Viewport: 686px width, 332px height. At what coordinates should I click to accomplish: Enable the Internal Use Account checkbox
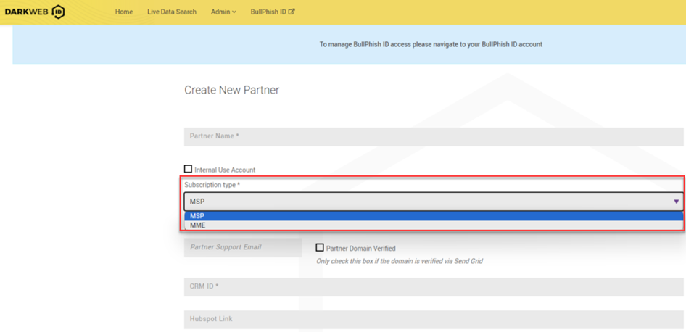(x=189, y=169)
